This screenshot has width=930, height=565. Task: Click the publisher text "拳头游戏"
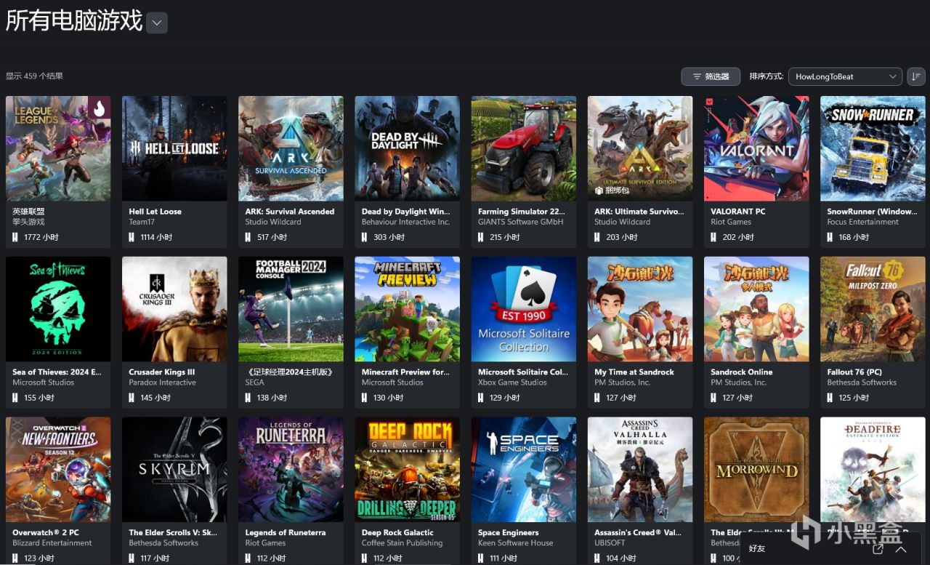[x=28, y=222]
